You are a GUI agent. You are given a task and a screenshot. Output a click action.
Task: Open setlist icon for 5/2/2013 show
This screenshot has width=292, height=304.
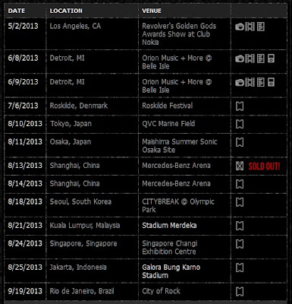[261, 27]
